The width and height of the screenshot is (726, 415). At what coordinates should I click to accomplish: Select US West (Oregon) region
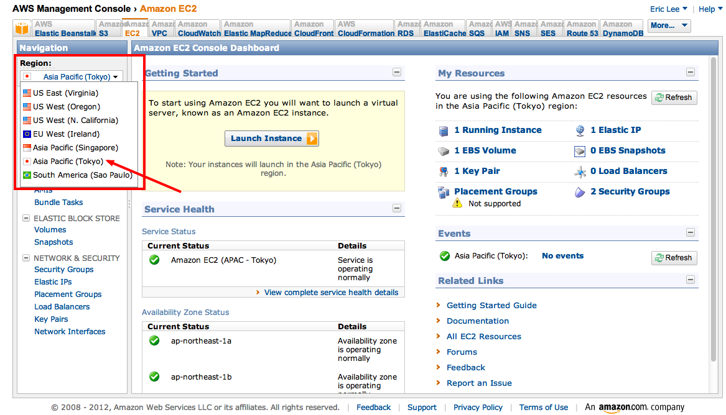(x=67, y=107)
